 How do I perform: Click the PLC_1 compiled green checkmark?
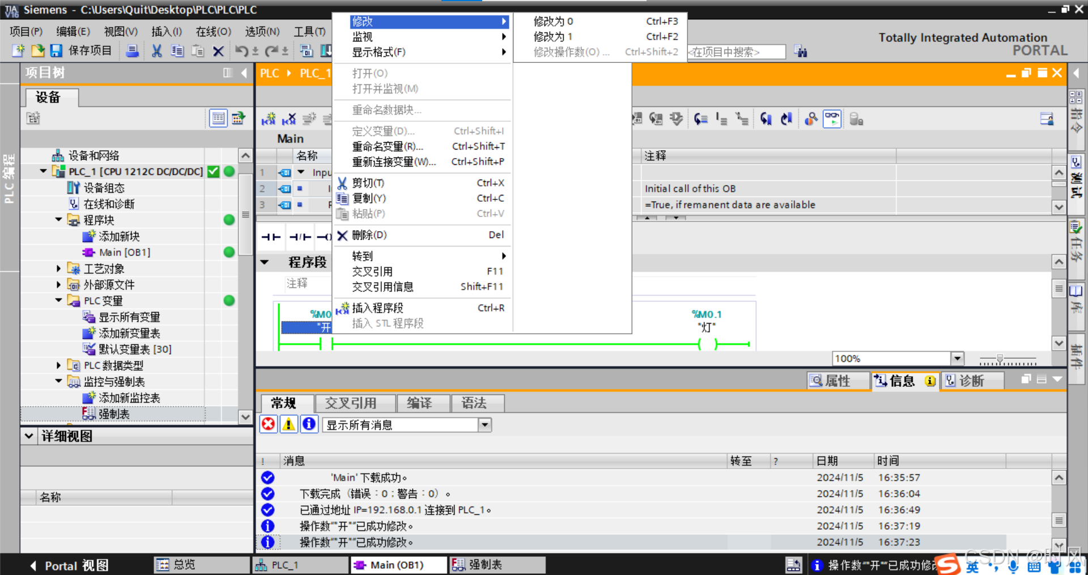(213, 172)
